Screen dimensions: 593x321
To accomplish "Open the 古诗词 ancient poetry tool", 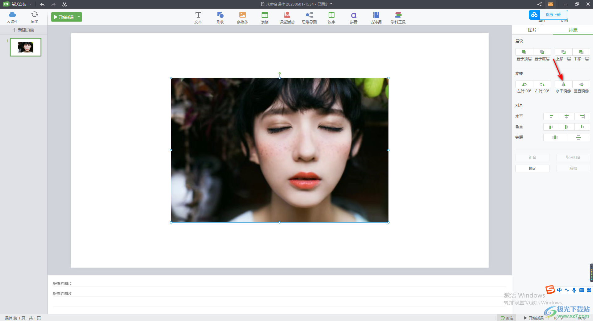I will (x=376, y=18).
